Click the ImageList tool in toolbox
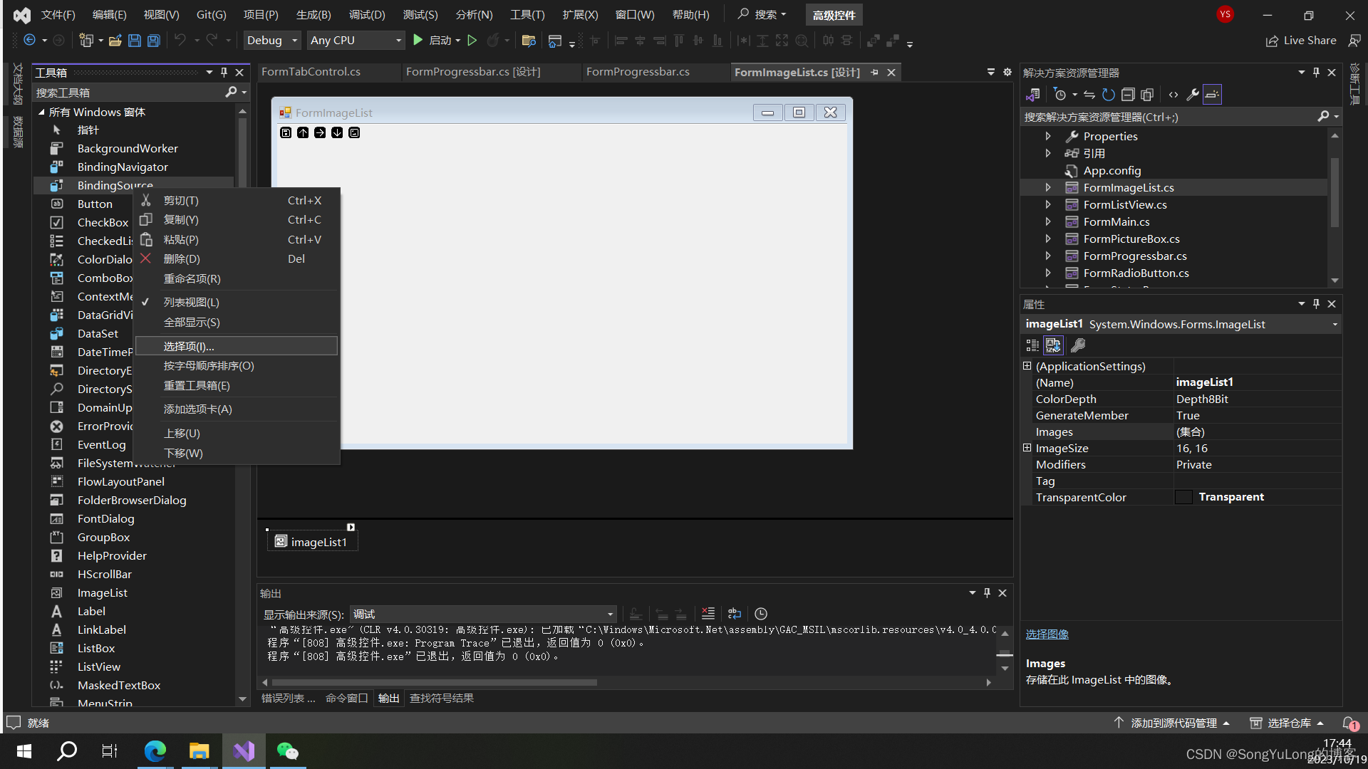1368x769 pixels. (x=101, y=592)
